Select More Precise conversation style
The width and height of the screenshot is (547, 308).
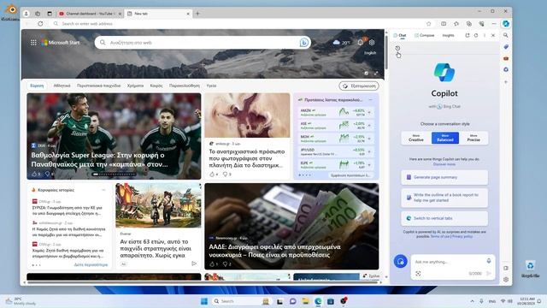(x=473, y=138)
